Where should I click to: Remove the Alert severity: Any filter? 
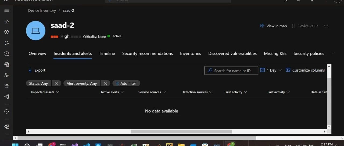[x=105, y=83]
